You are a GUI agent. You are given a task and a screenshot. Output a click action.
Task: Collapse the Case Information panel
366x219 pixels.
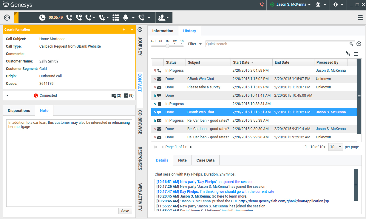[x=132, y=30]
